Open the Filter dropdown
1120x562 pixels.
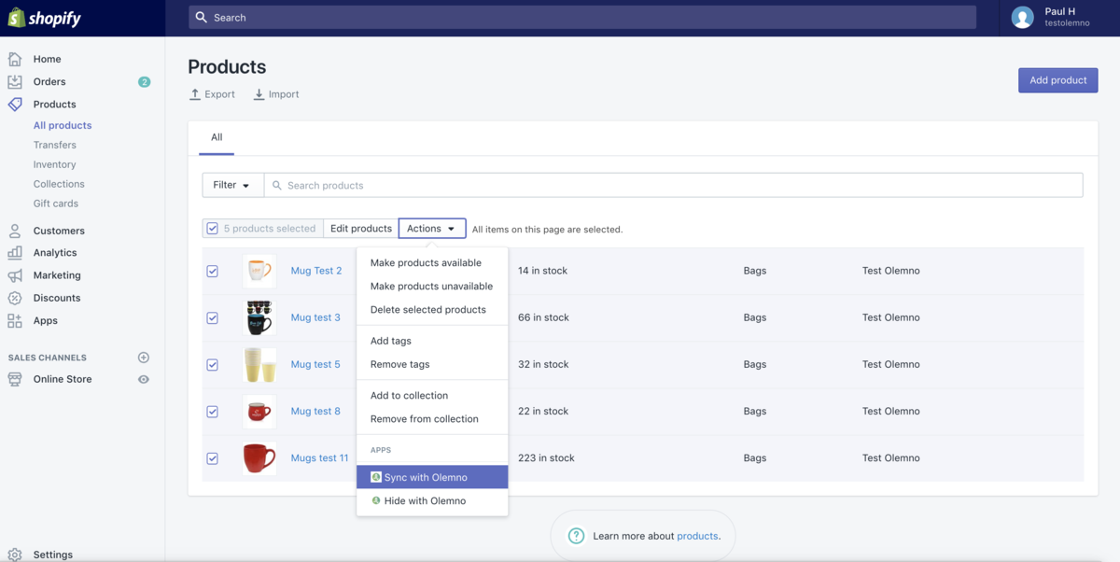(x=232, y=185)
